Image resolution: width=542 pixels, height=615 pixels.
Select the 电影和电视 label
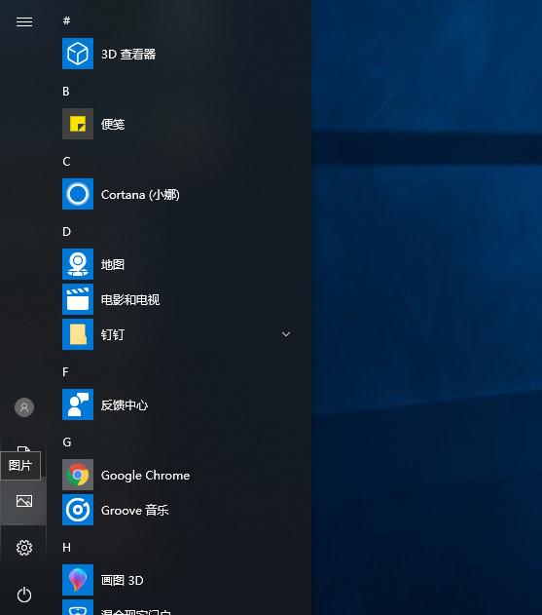(x=130, y=299)
